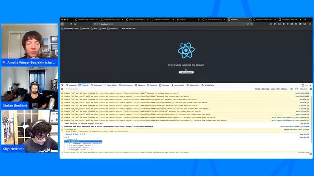The height and width of the screenshot is (176, 314).
Task: Open the Games bookmarks folder
Action: pos(102,28)
